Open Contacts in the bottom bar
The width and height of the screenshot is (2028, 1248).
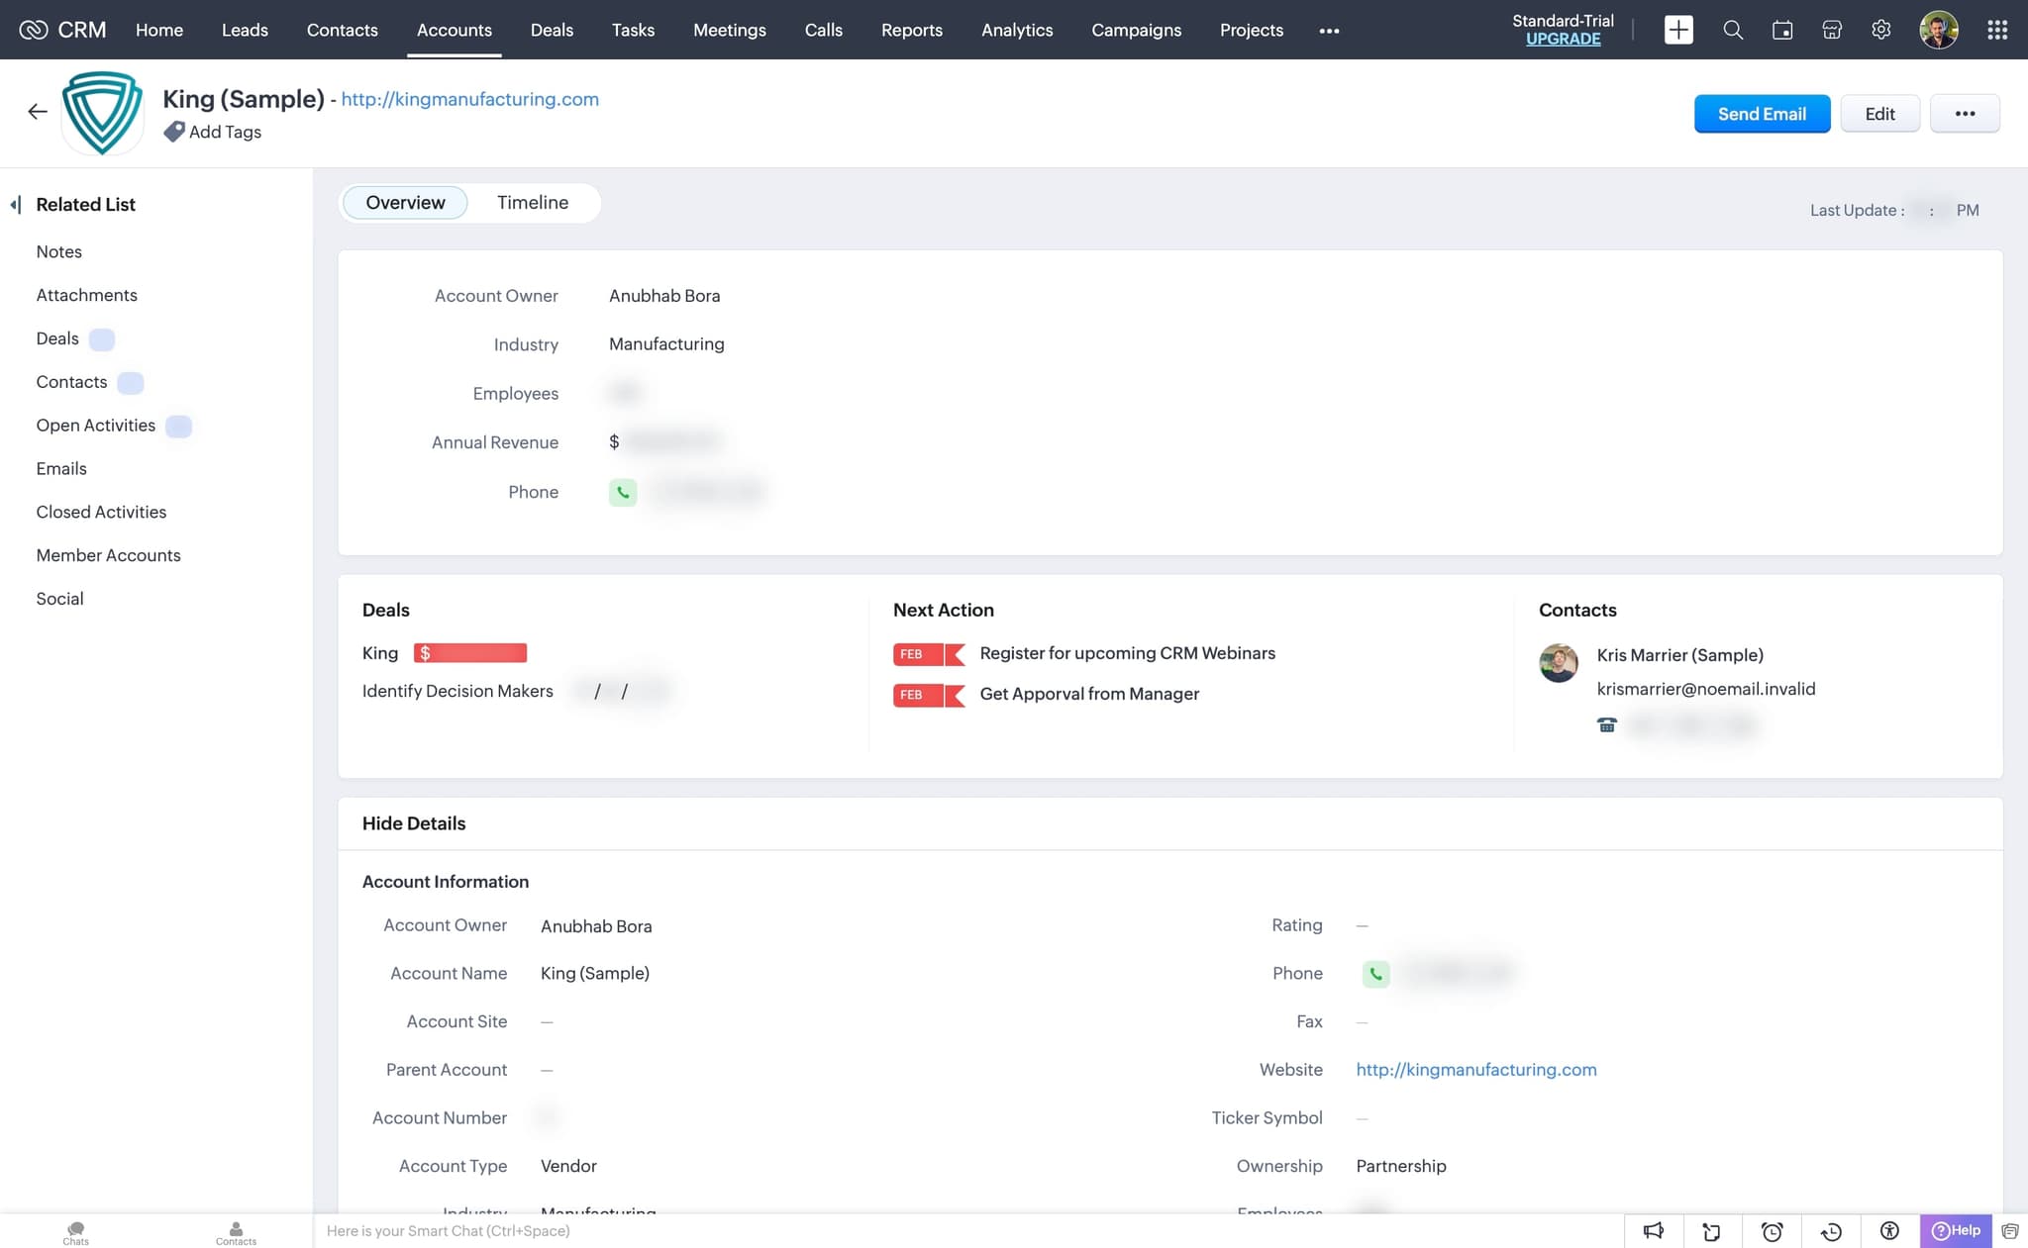tap(236, 1232)
